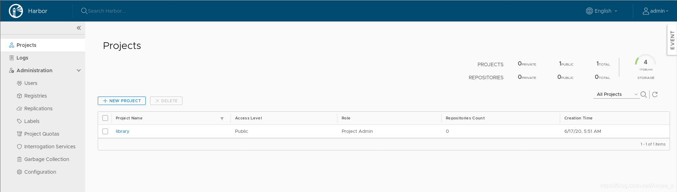Click the REPOSITORIES statistics label
Viewport: 677px width, 192px height.
pyautogui.click(x=486, y=78)
